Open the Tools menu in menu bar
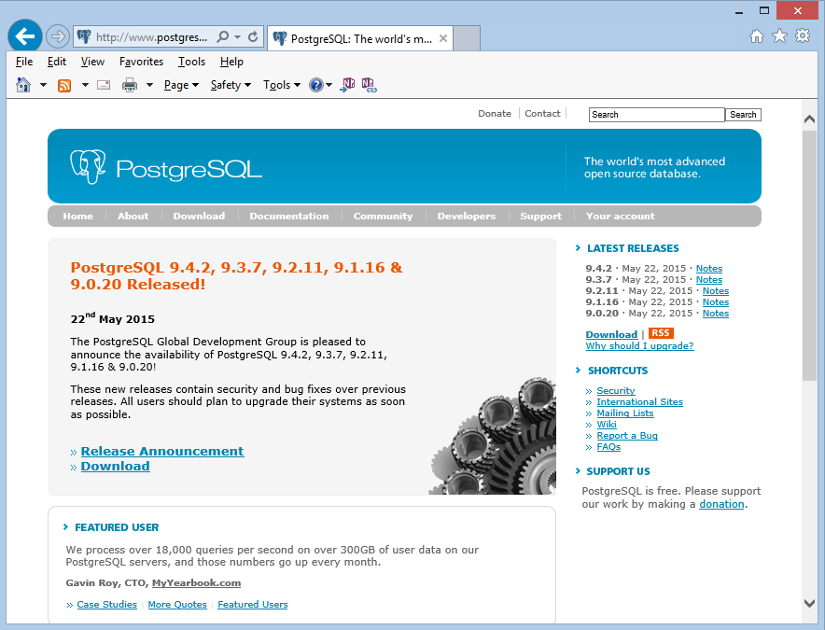Screen dimensions: 825x630 coord(191,62)
